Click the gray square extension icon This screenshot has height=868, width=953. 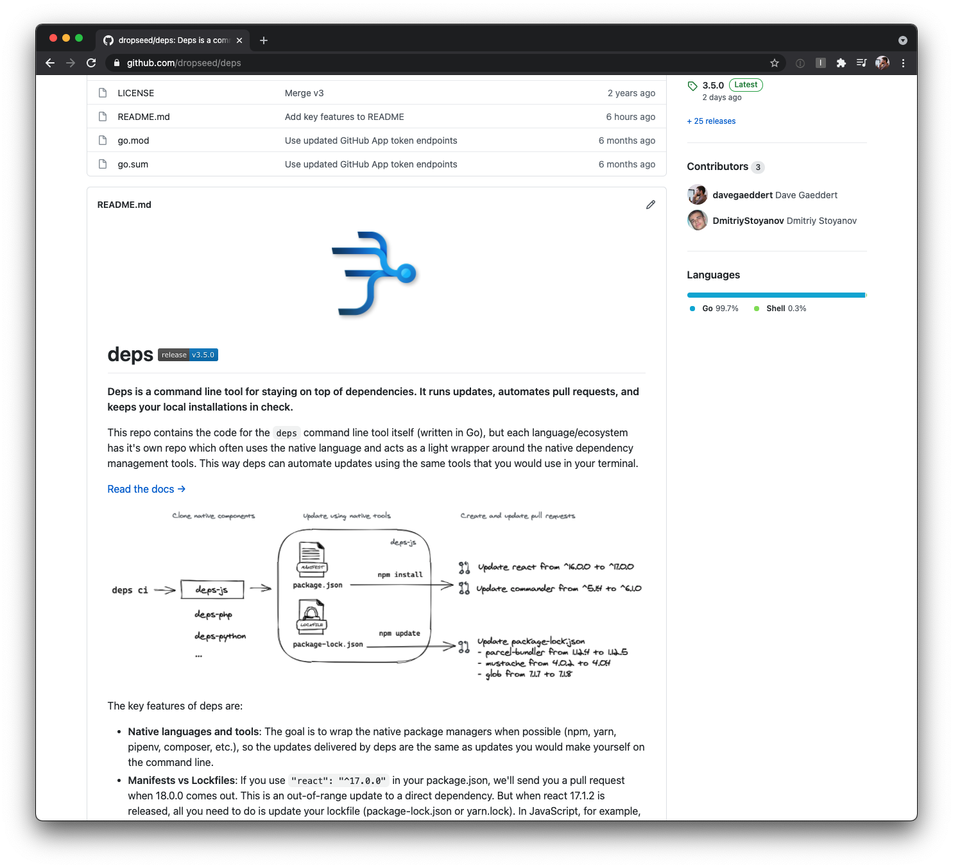click(821, 63)
